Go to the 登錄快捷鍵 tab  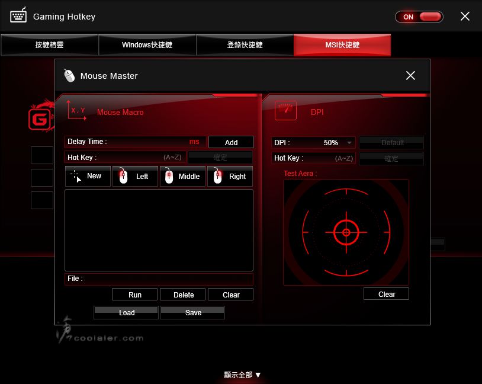pos(245,45)
